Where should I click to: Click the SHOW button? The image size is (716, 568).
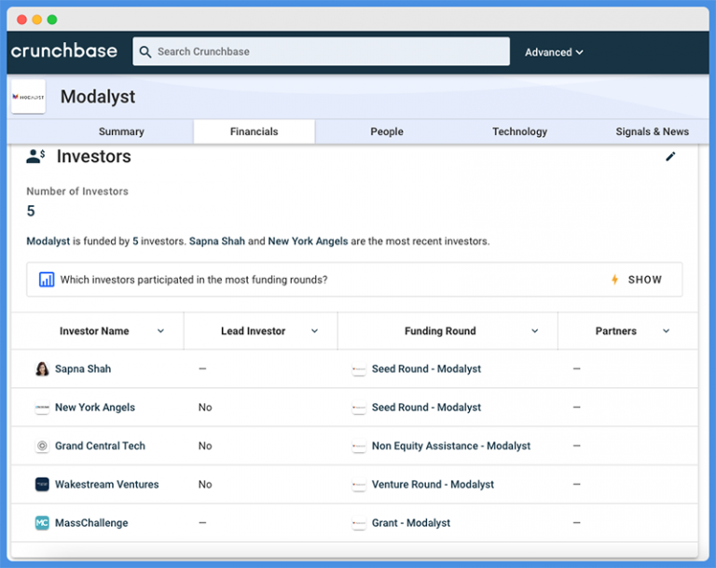tap(645, 280)
